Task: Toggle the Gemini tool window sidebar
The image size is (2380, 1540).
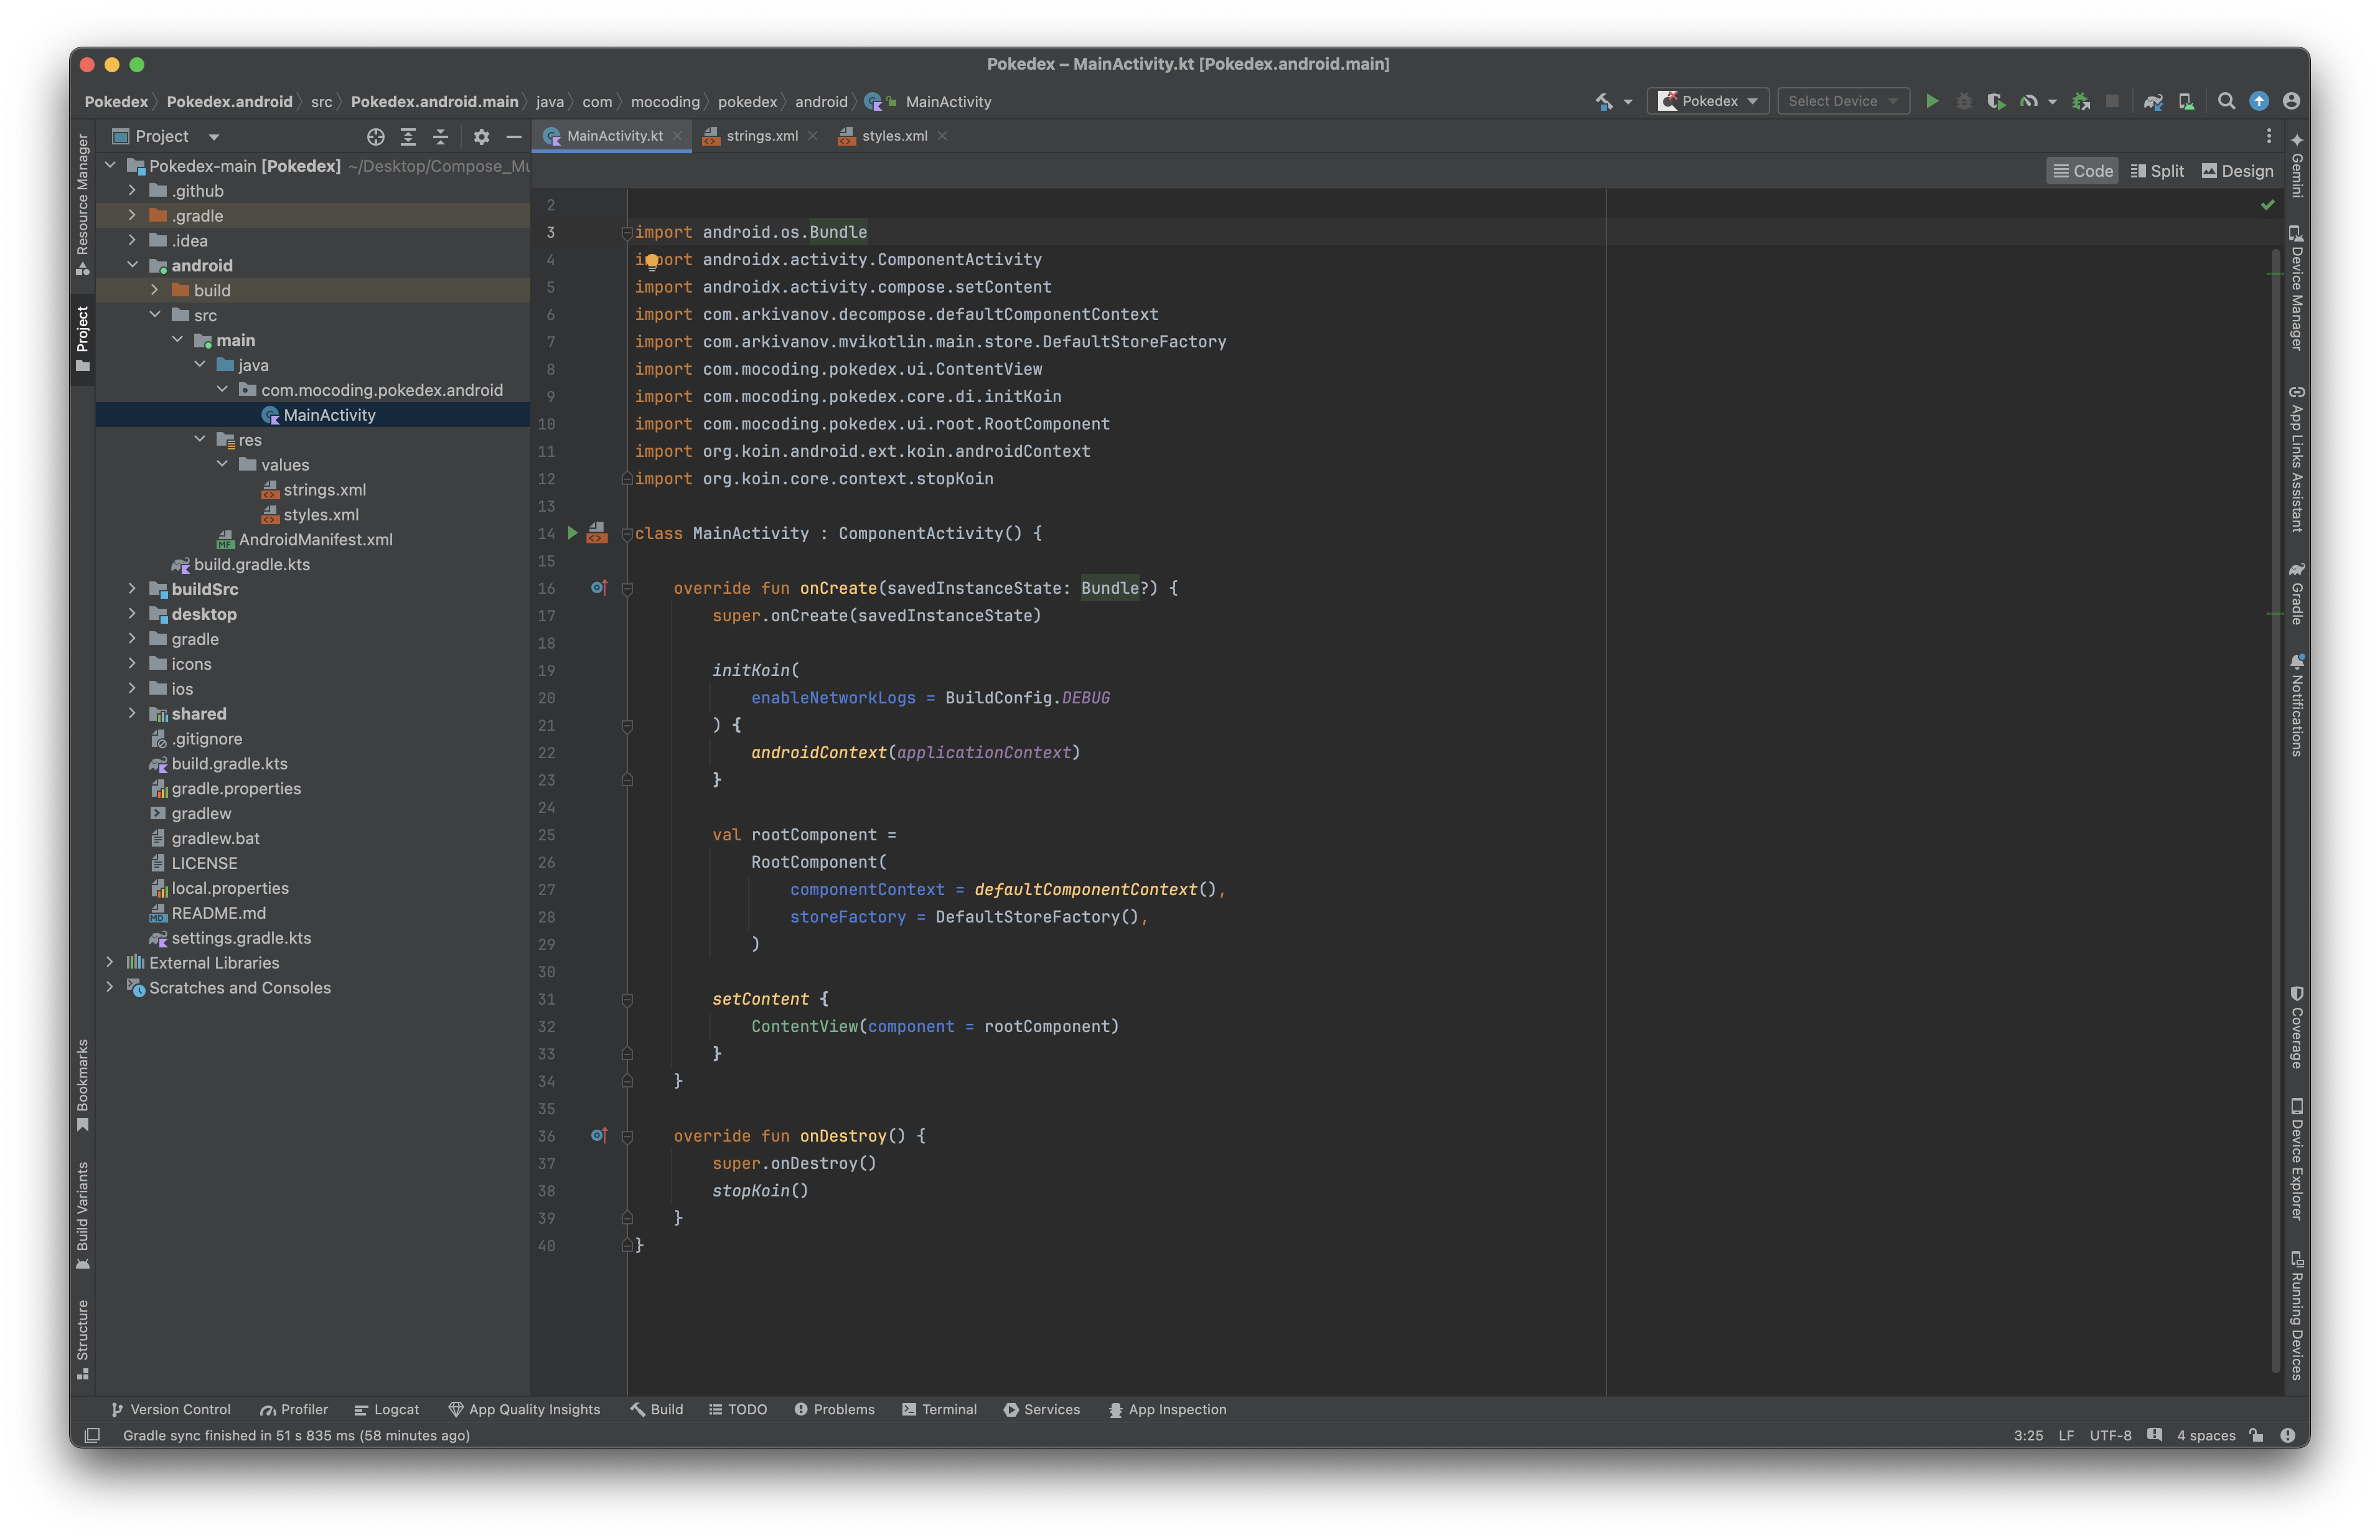Action: tap(2297, 165)
